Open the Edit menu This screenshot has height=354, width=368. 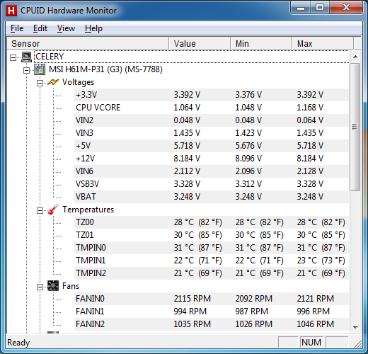click(x=40, y=28)
